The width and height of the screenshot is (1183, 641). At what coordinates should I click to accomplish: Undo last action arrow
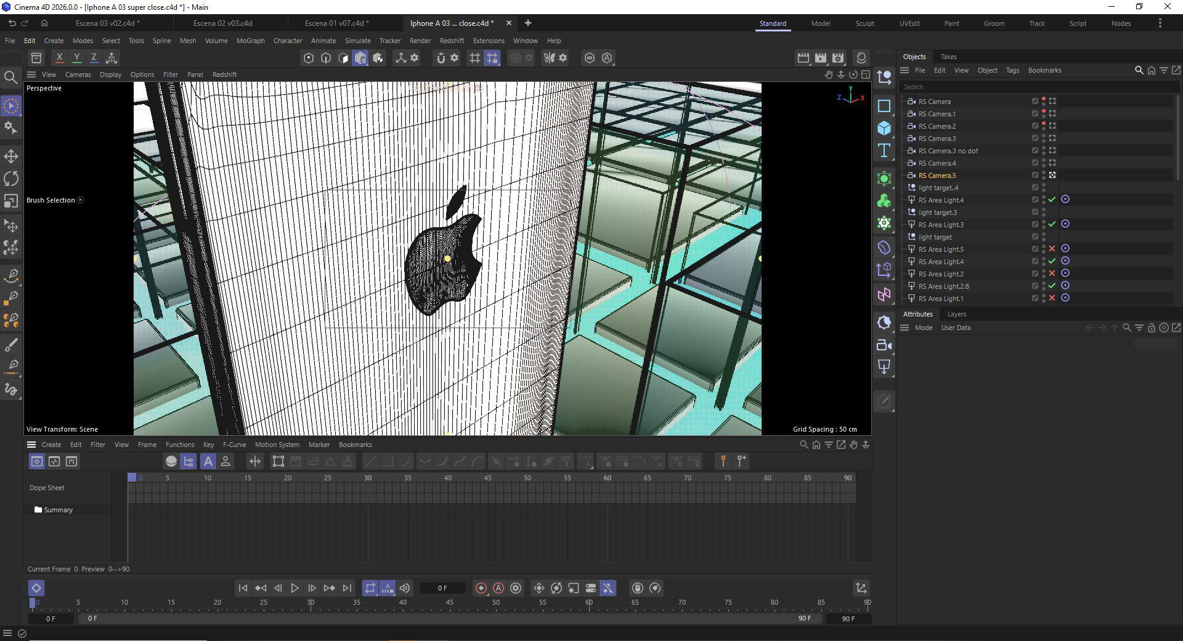pyautogui.click(x=12, y=23)
